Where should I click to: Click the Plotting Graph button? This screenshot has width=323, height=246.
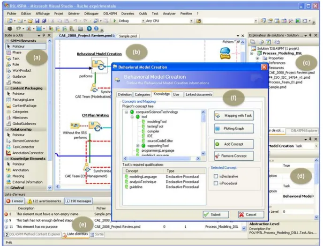pyautogui.click(x=234, y=128)
